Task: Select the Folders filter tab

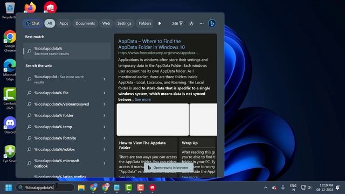Action: (x=144, y=23)
